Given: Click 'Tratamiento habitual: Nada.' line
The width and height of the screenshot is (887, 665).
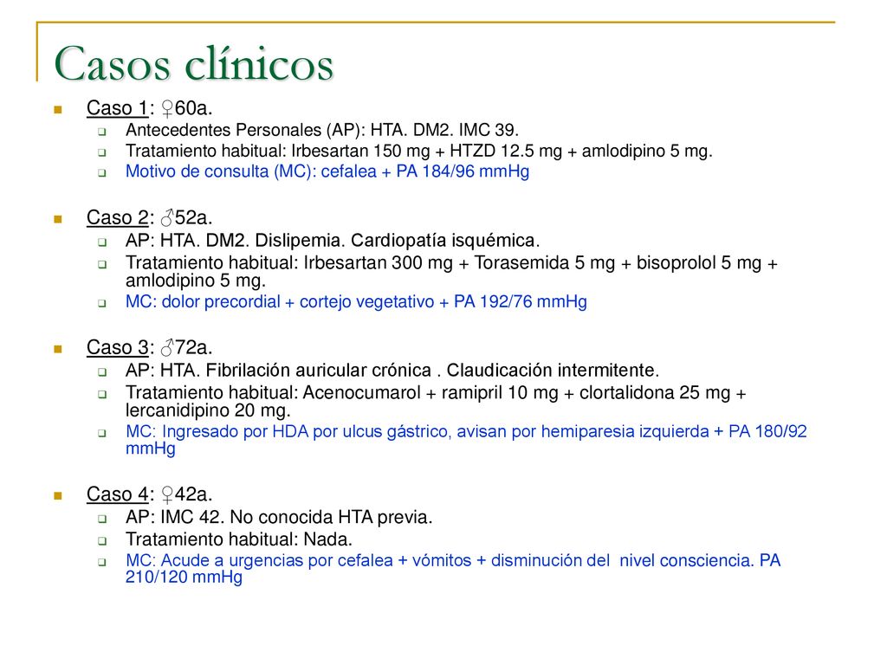Looking at the screenshot, I should (x=239, y=539).
